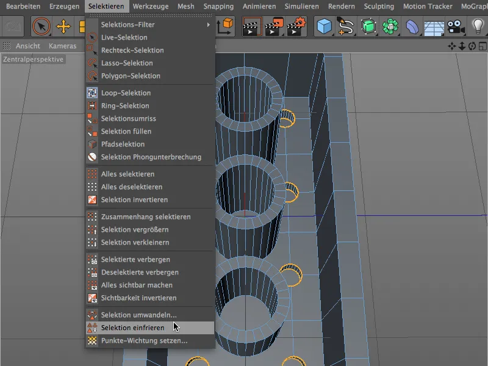Add a Cube primitive object
Viewport: 488px width, 366px height.
point(324,26)
